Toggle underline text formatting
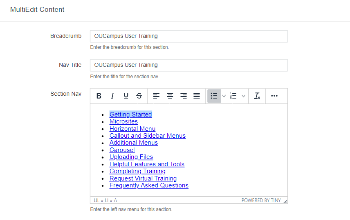350x220 pixels. click(x=126, y=96)
